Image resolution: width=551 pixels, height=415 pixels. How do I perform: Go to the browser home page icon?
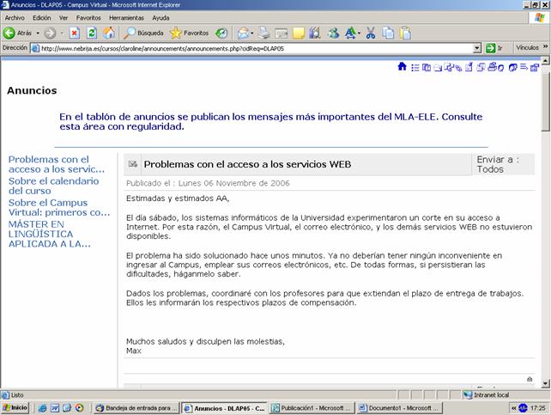[109, 33]
